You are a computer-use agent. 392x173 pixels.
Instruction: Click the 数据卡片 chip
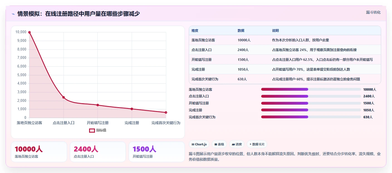[x=257, y=144]
